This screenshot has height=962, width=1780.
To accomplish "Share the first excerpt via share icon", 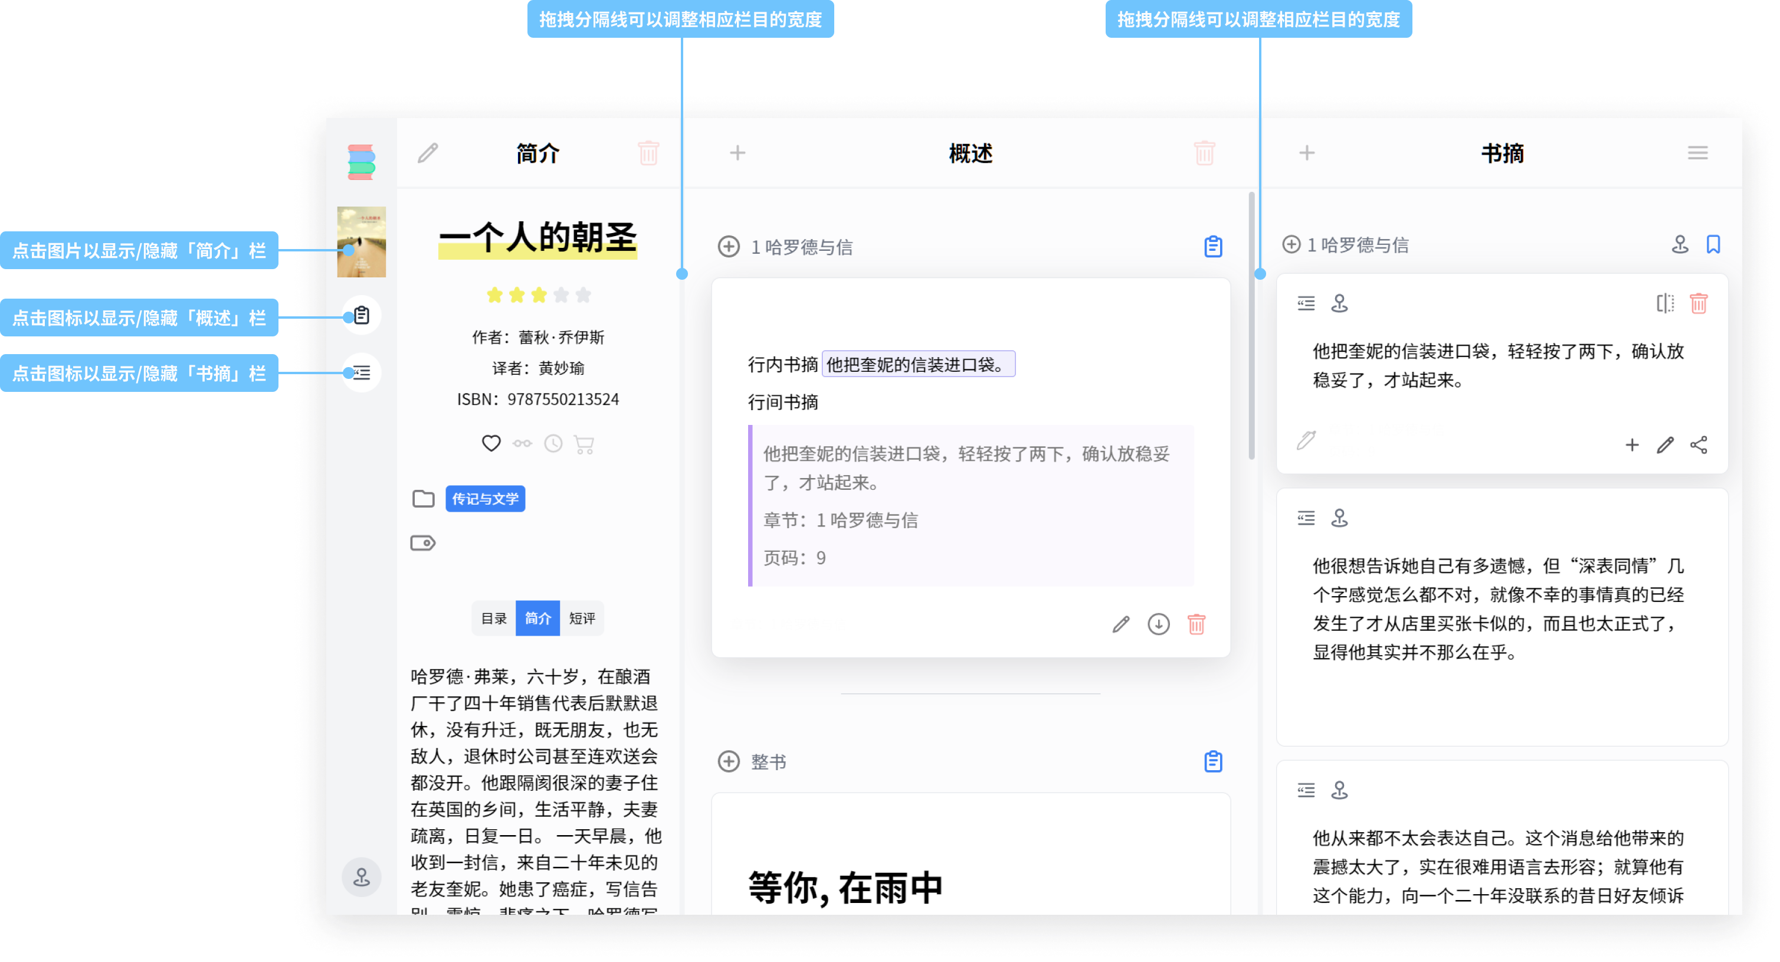I will (x=1699, y=445).
